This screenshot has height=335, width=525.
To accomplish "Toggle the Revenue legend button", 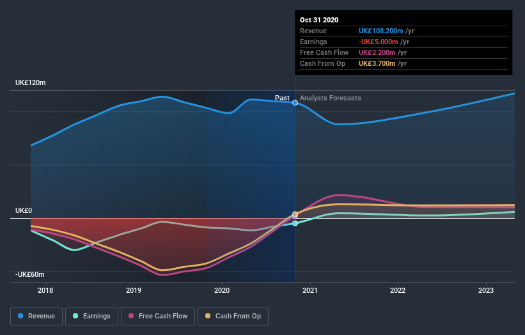I will coord(36,316).
